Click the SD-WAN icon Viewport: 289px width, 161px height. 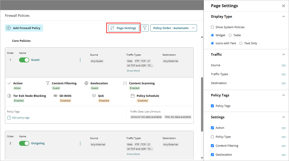pos(55,96)
